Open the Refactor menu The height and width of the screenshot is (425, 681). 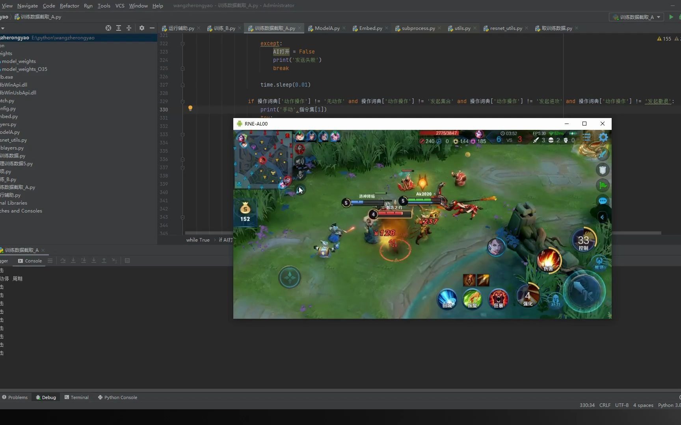69,6
